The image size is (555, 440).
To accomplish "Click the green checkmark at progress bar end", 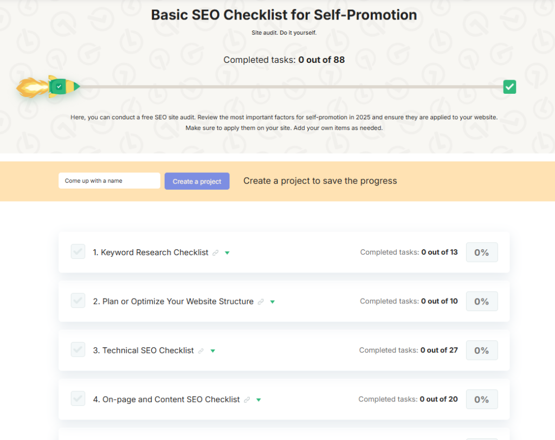I will pyautogui.click(x=509, y=87).
